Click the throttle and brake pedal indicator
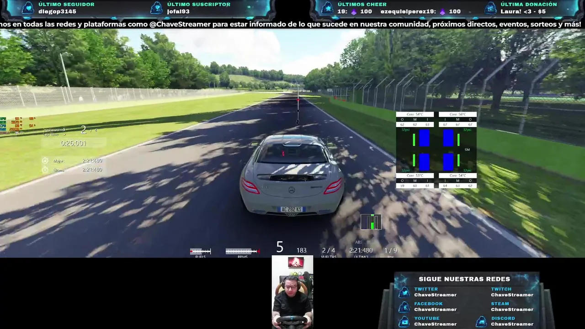Image resolution: width=585 pixels, height=329 pixels. click(x=371, y=222)
